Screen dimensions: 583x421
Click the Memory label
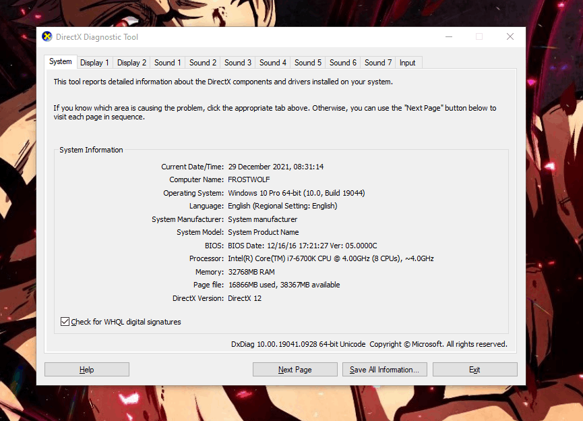click(210, 272)
